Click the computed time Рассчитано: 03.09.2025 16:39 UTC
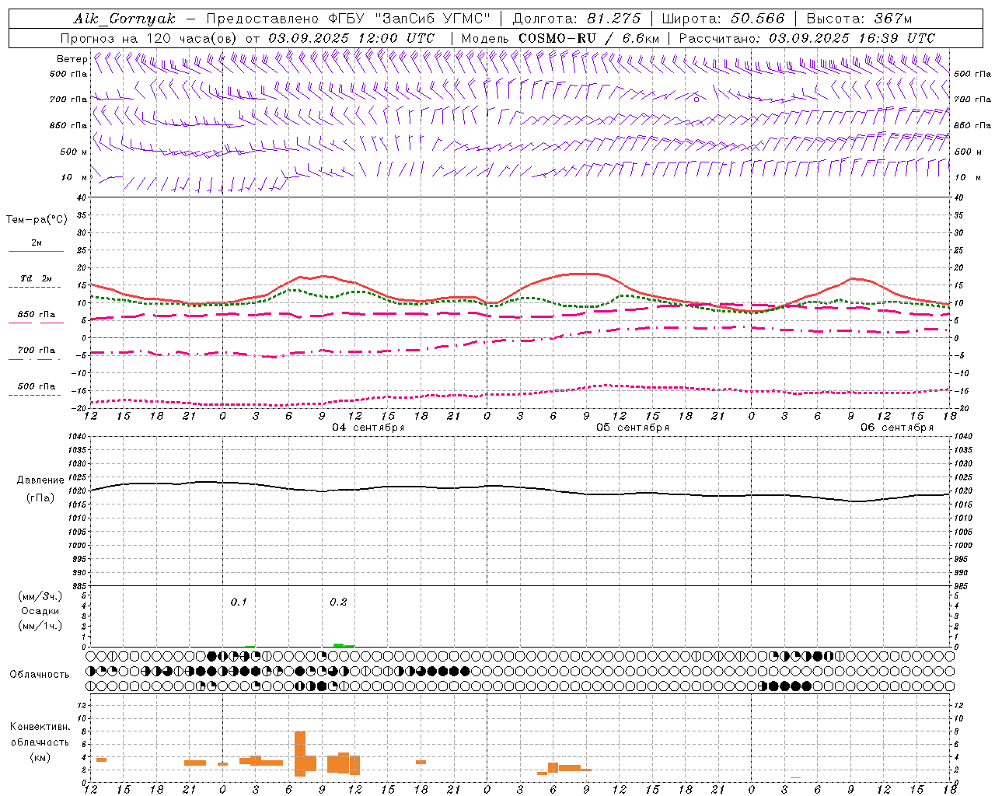Image resolution: width=995 pixels, height=796 pixels. click(x=807, y=38)
